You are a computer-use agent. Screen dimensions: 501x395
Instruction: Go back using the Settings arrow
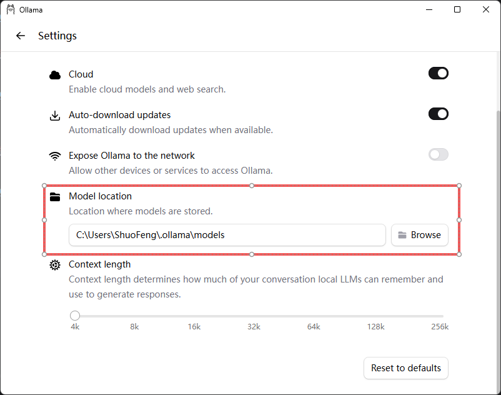click(x=21, y=36)
